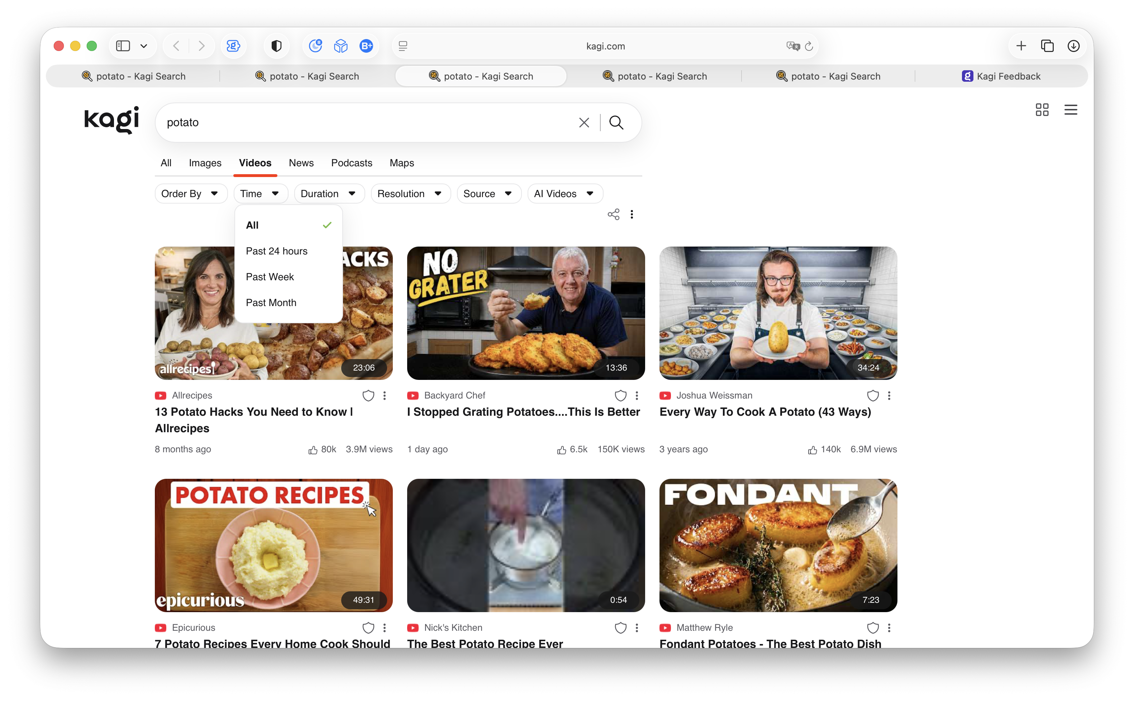Click the share results icon

coord(613,214)
